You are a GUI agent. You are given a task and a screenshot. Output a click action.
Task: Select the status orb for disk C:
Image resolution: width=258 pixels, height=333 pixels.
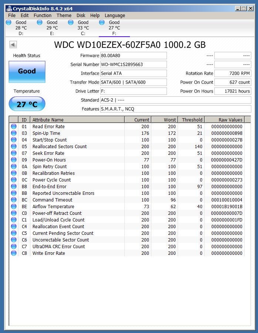point(71,22)
